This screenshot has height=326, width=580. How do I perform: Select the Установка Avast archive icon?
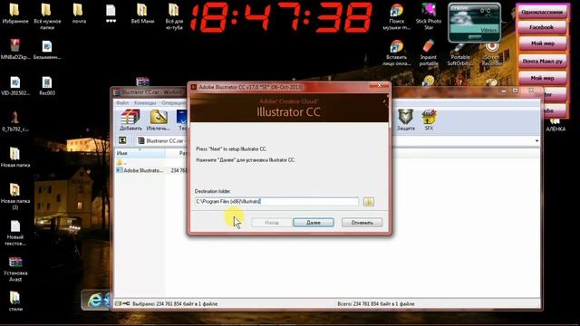click(15, 269)
